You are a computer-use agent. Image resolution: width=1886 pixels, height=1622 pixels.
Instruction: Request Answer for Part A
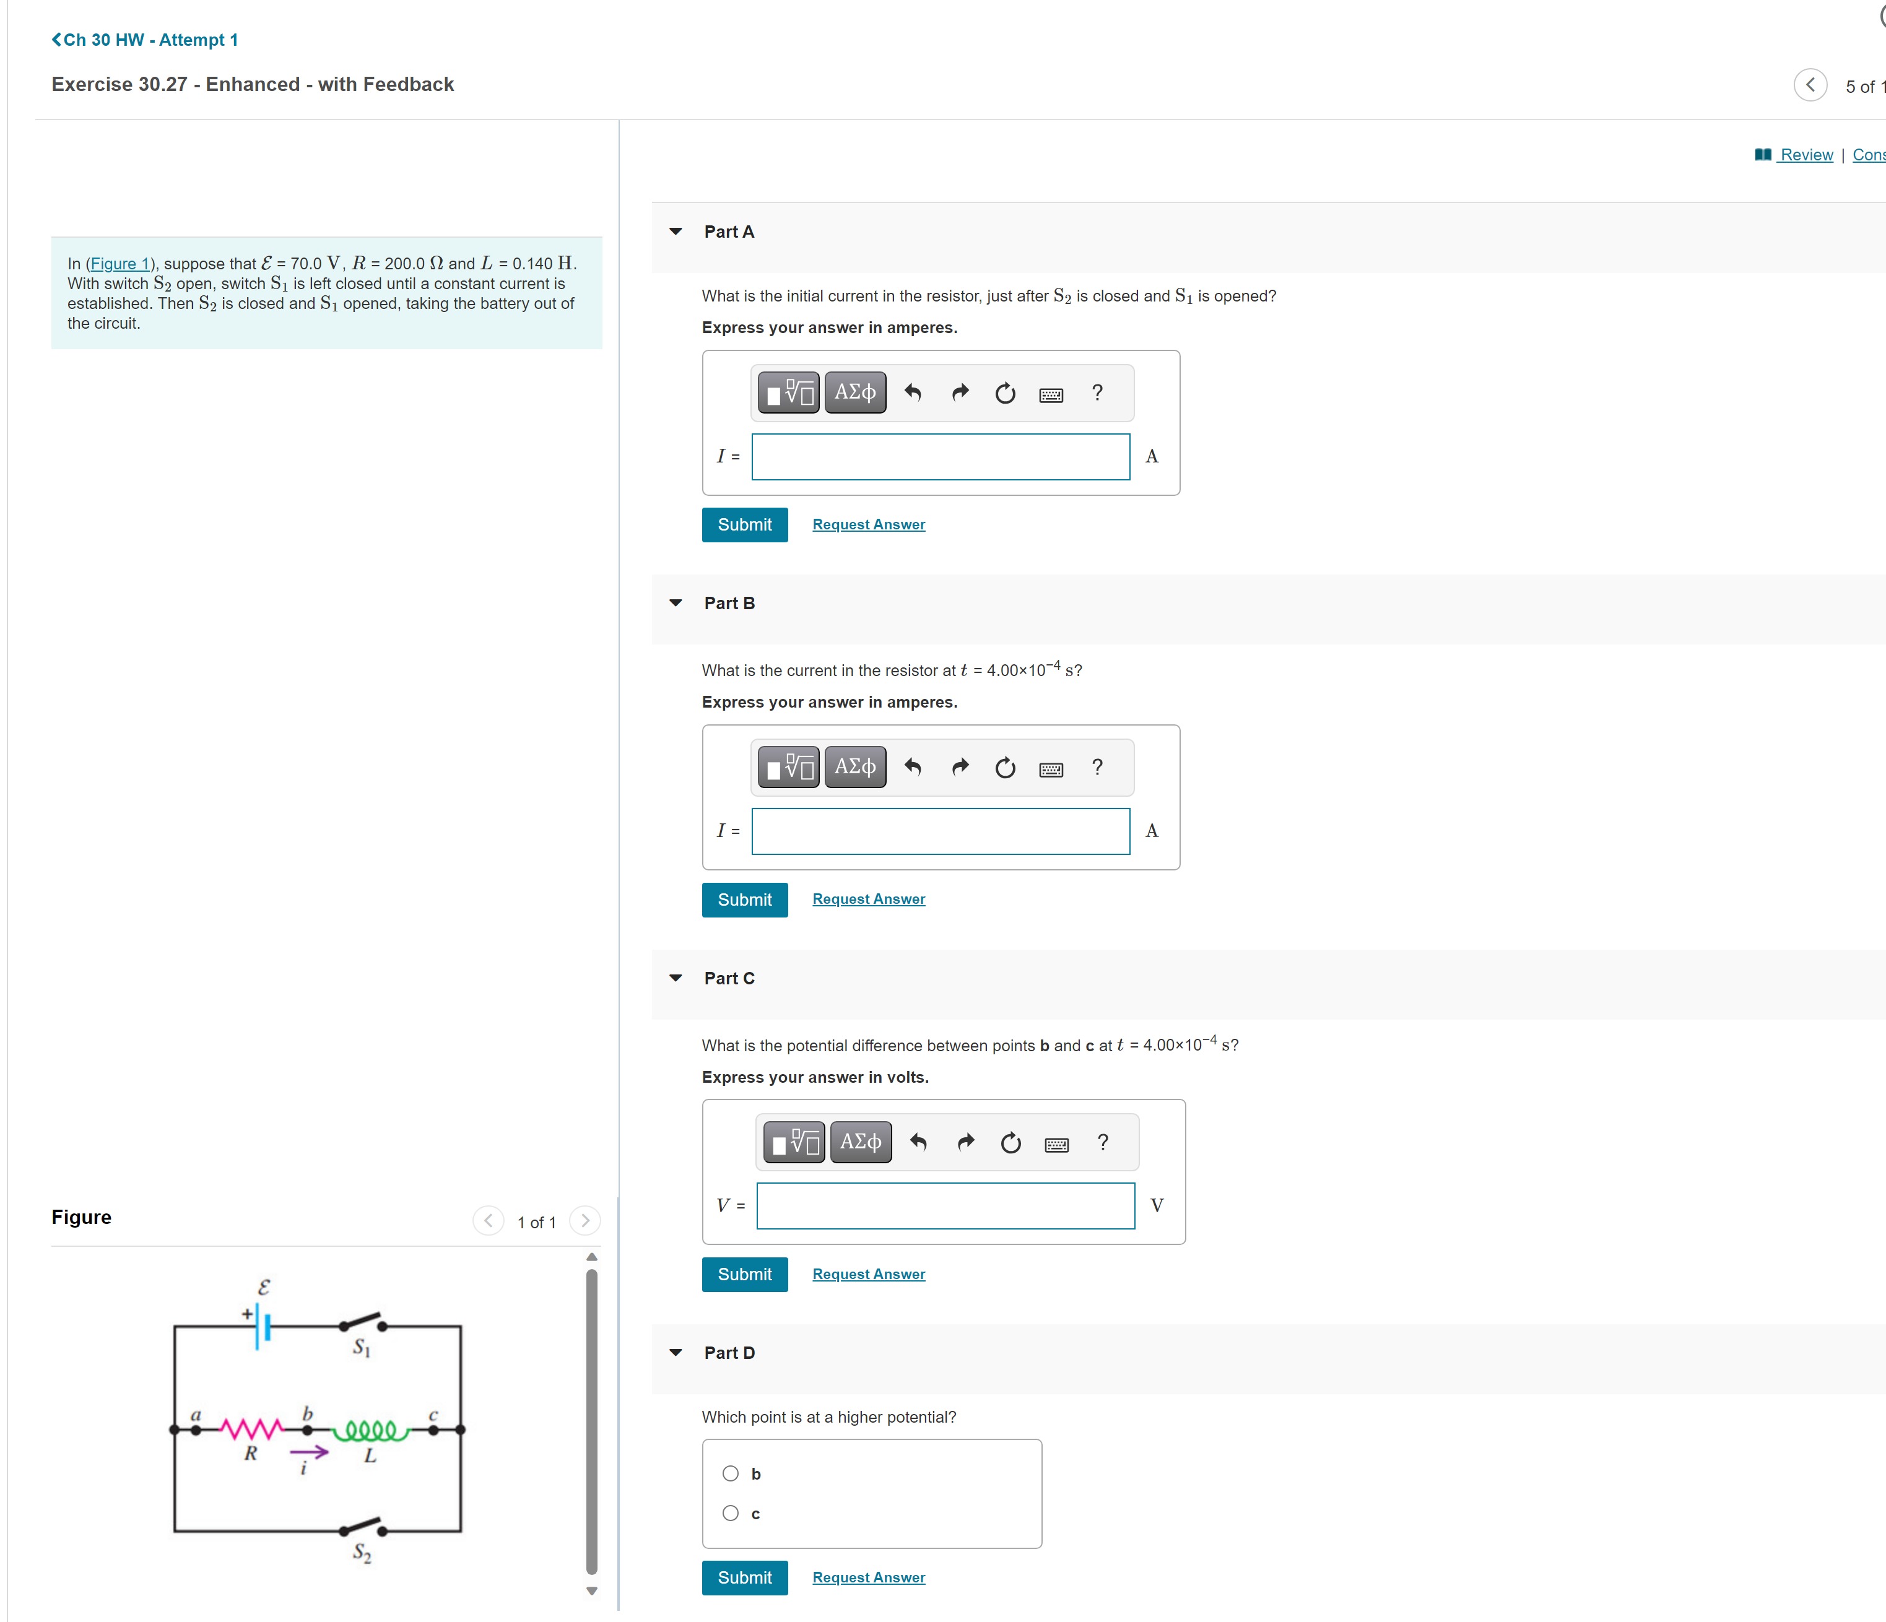[x=867, y=524]
